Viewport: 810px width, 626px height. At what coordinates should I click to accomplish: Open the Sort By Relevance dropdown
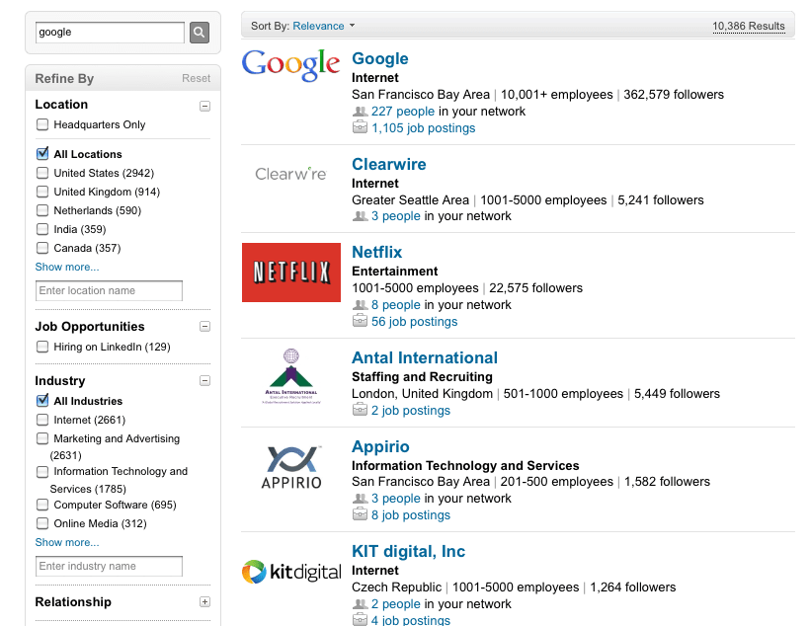[x=323, y=26]
